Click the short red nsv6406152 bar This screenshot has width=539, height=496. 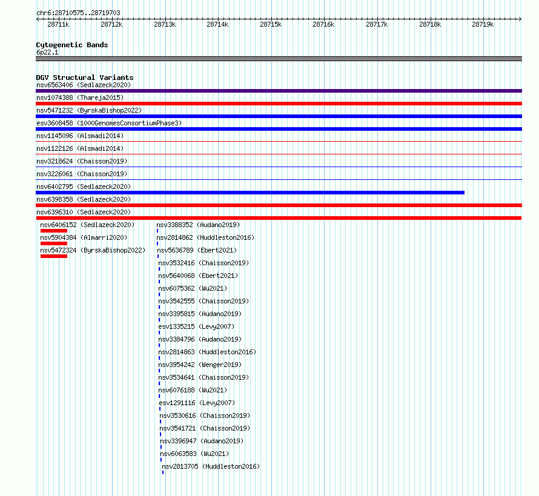pyautogui.click(x=54, y=231)
